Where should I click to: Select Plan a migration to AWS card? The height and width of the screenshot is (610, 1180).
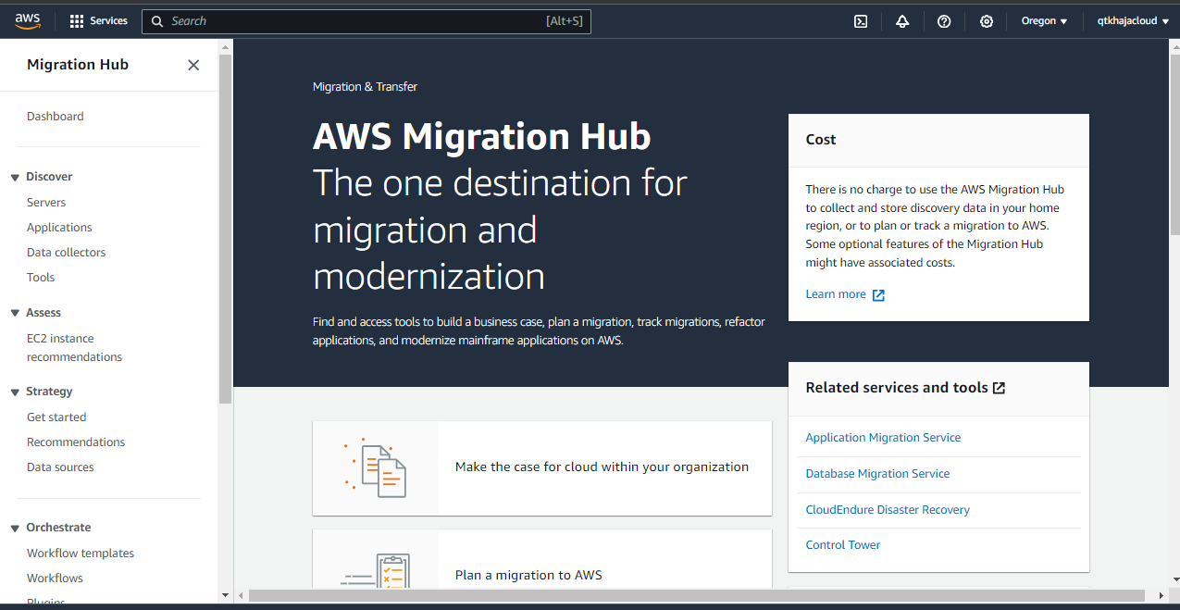[542, 559]
